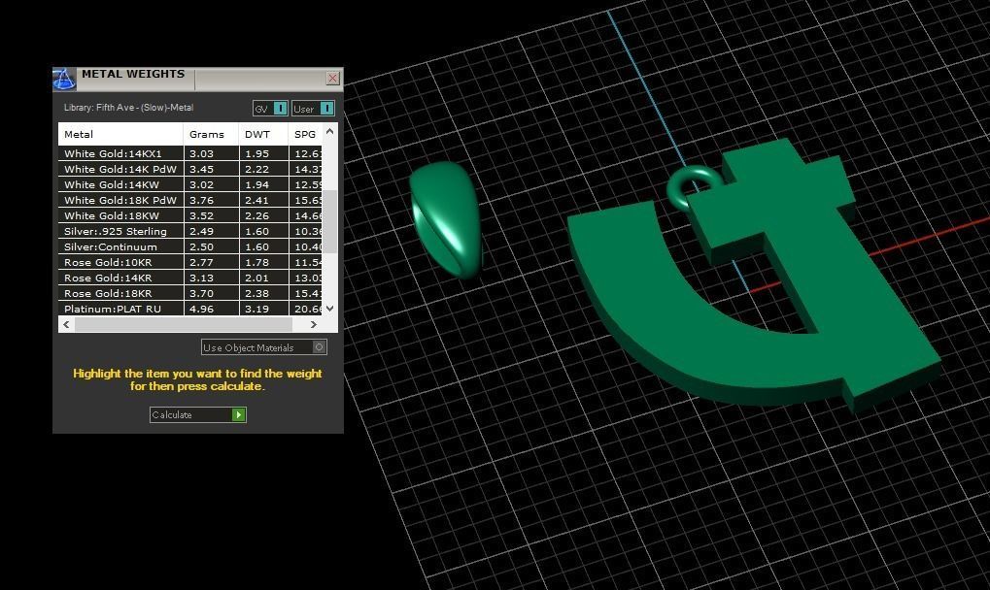
Task: Click the Calculate button
Action: (x=197, y=414)
